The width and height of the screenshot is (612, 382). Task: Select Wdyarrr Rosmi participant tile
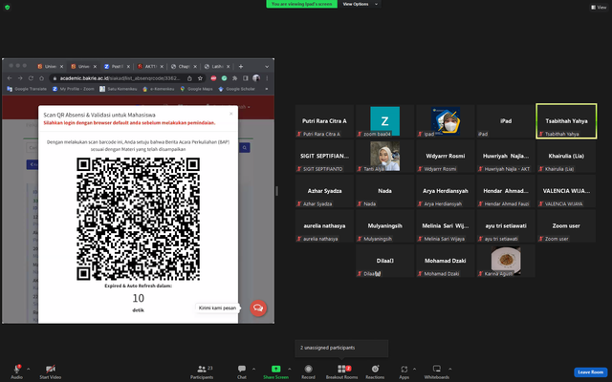[x=446, y=156]
